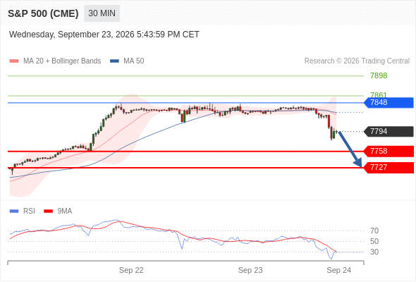The height and width of the screenshot is (282, 416).
Task: Click the blue 7848 pivot price tag
Action: click(x=389, y=103)
